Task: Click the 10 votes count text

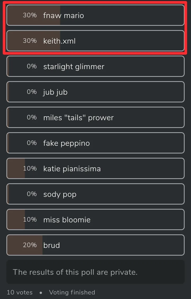Action: pyautogui.click(x=20, y=292)
